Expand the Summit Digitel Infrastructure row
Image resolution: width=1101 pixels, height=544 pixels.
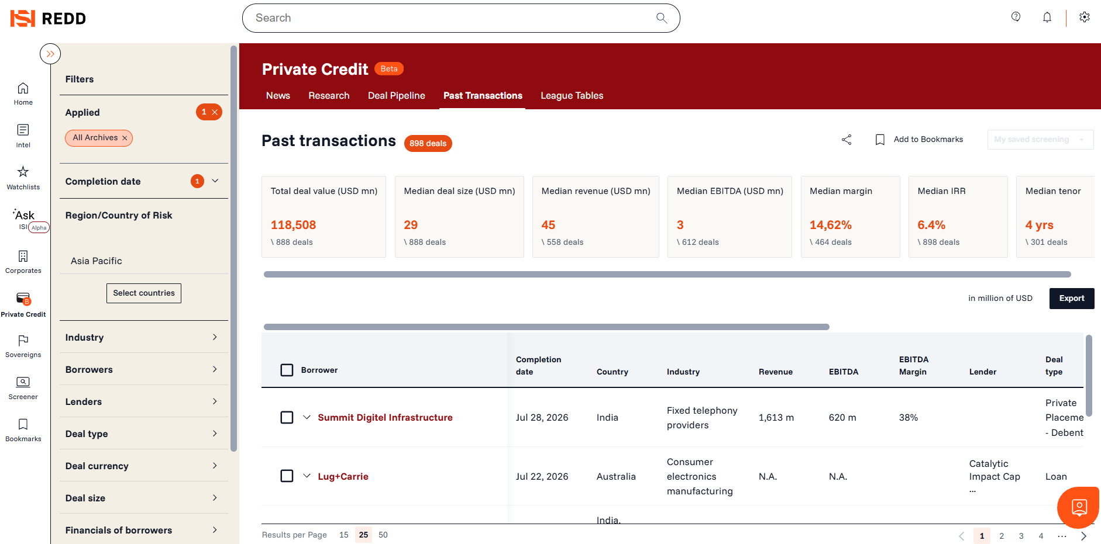click(x=307, y=417)
